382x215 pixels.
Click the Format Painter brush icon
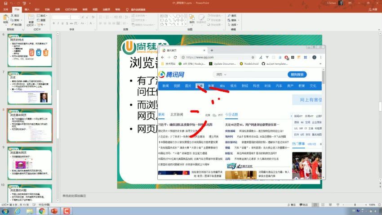click(x=12, y=25)
